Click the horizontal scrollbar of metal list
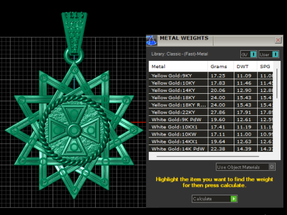The width and height of the screenshot is (287, 215). 207,156
